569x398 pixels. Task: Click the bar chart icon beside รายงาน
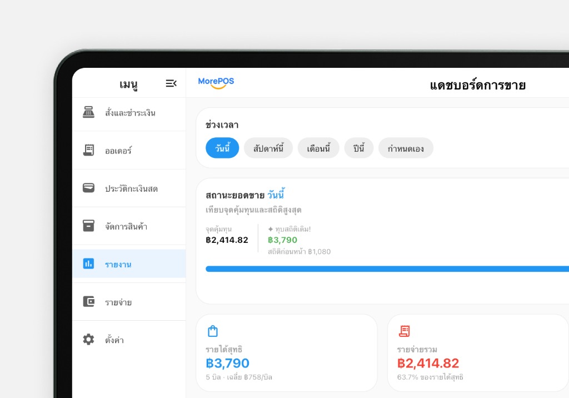pyautogui.click(x=88, y=263)
